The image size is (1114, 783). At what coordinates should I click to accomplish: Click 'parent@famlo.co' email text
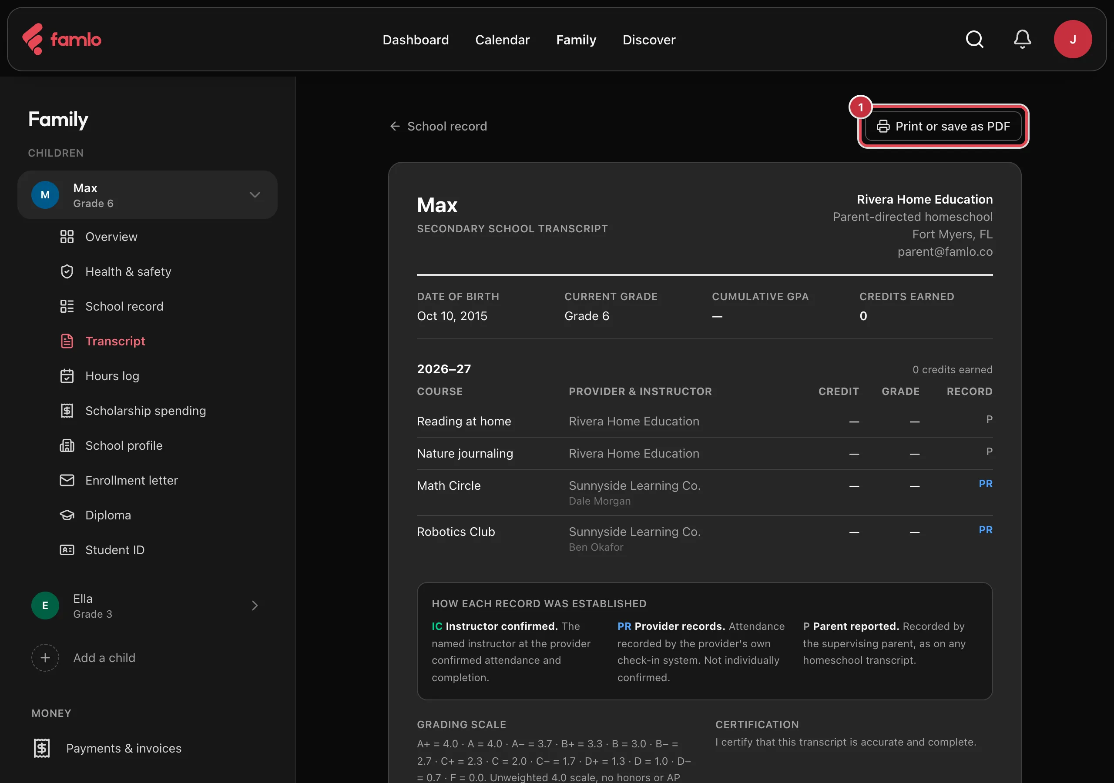click(945, 251)
